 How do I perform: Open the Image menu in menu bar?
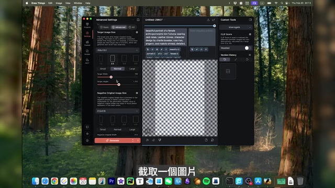pos(59,3)
